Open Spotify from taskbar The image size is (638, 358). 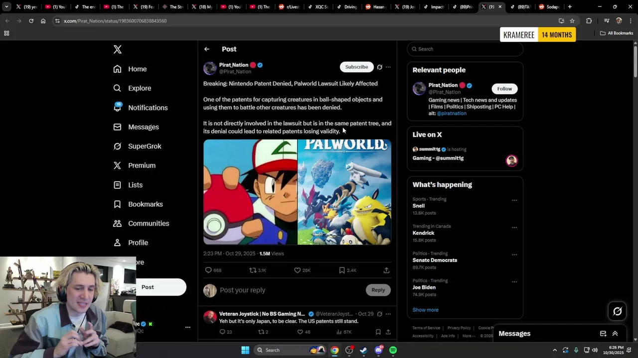(393, 350)
